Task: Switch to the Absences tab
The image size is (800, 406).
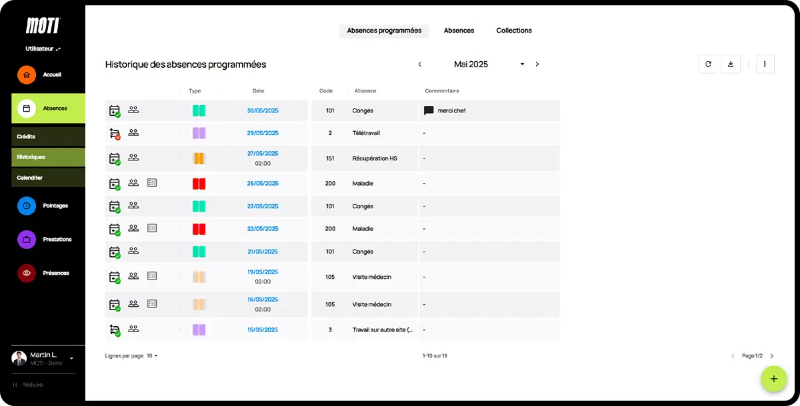Action: 459,30
